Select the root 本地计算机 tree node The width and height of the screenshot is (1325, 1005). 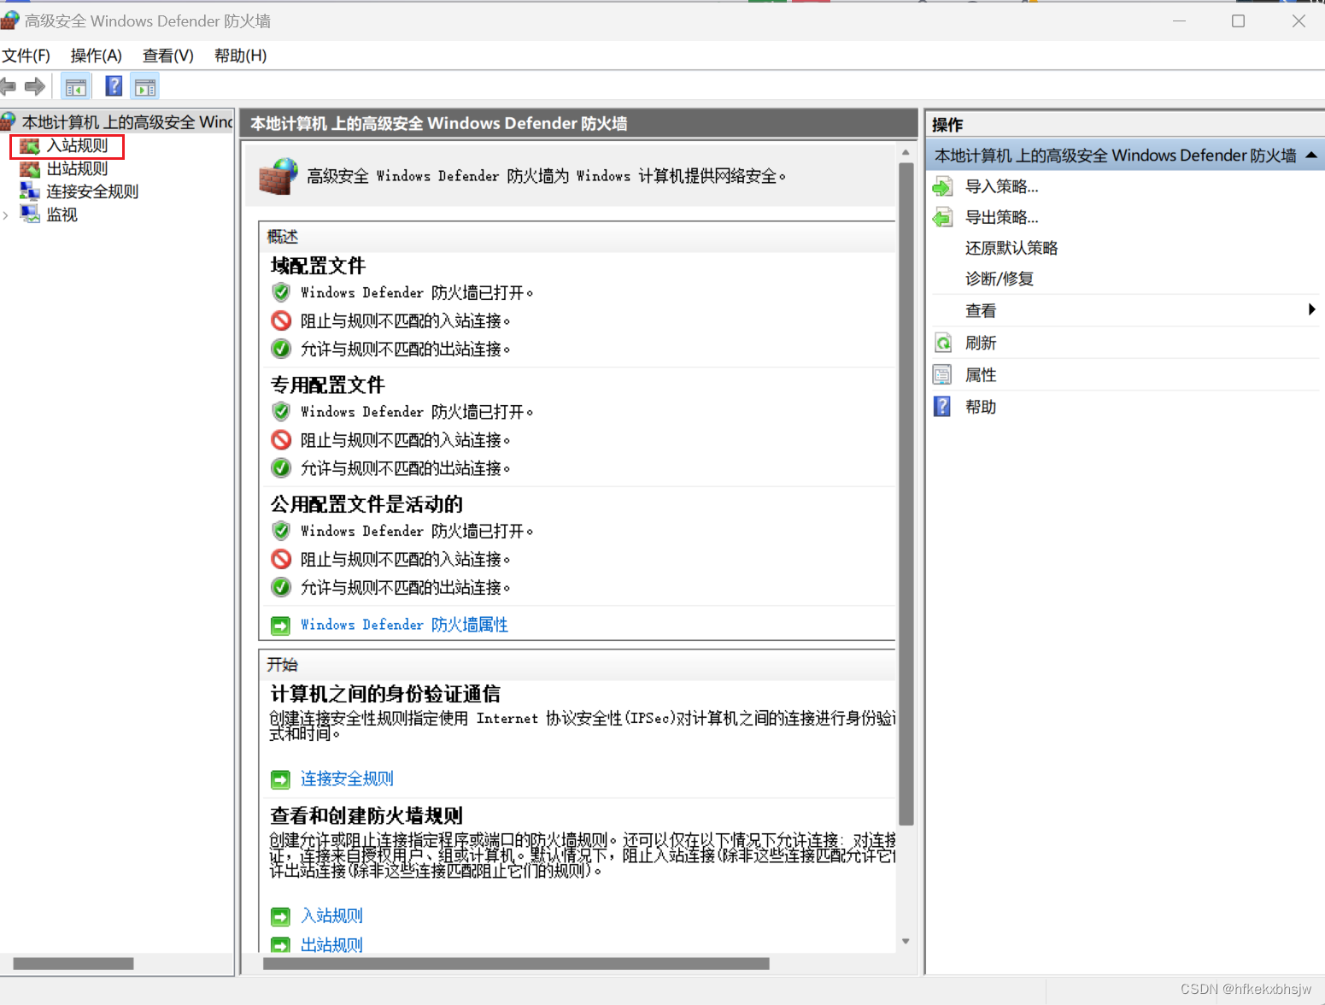[x=126, y=122]
